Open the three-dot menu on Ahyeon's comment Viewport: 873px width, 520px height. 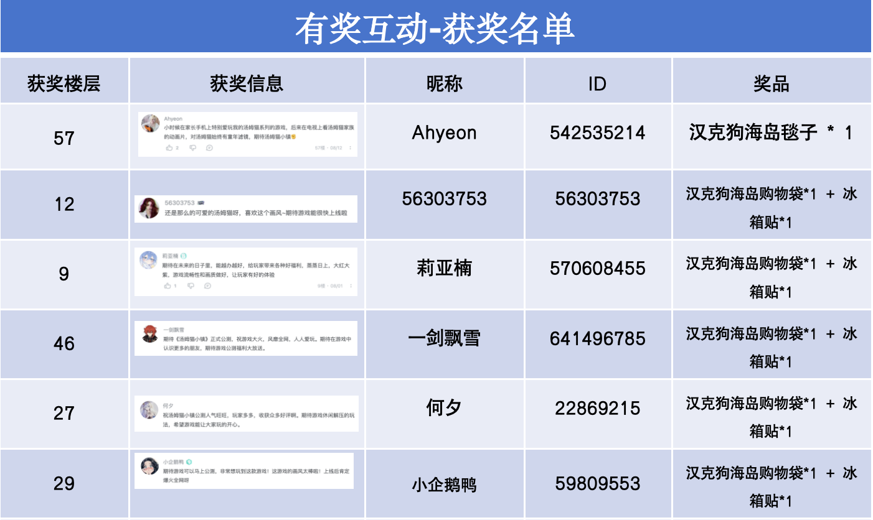[351, 147]
